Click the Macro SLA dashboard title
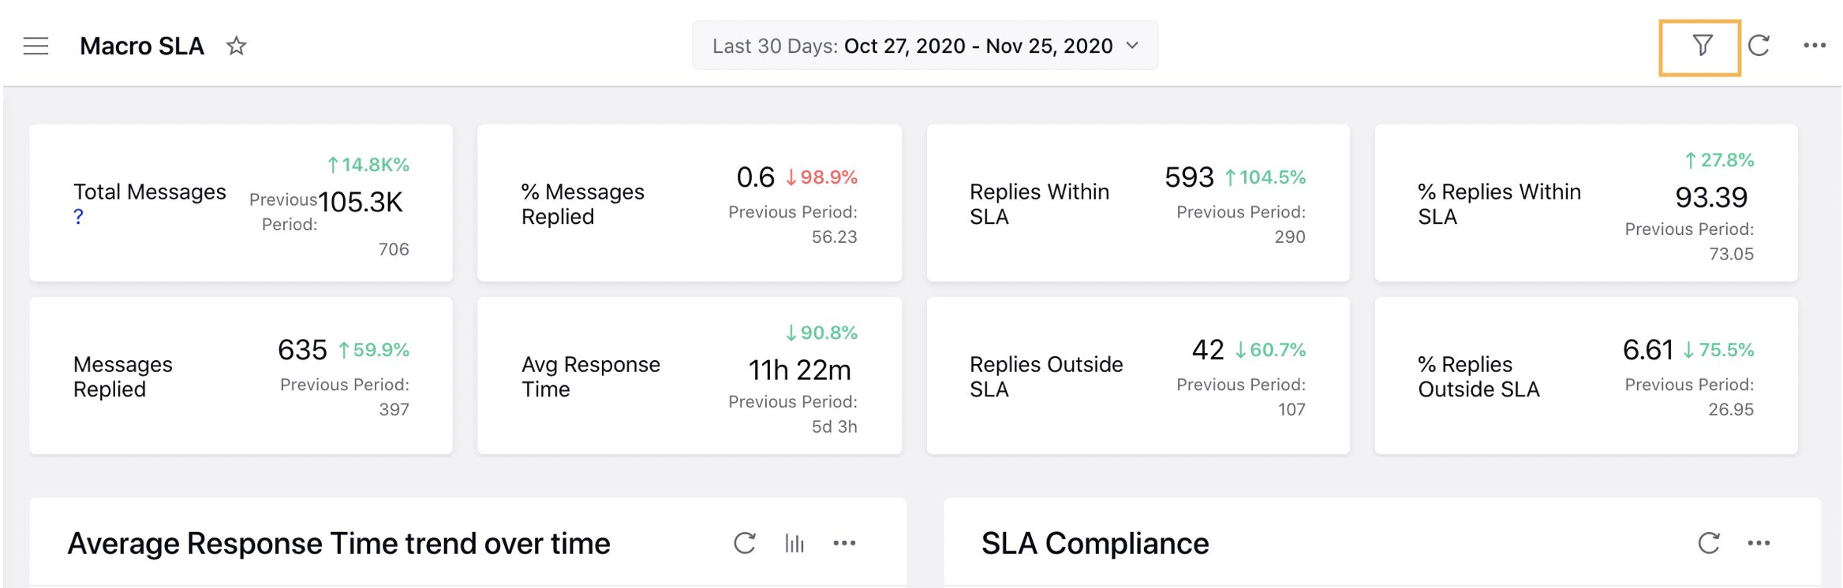 (142, 46)
